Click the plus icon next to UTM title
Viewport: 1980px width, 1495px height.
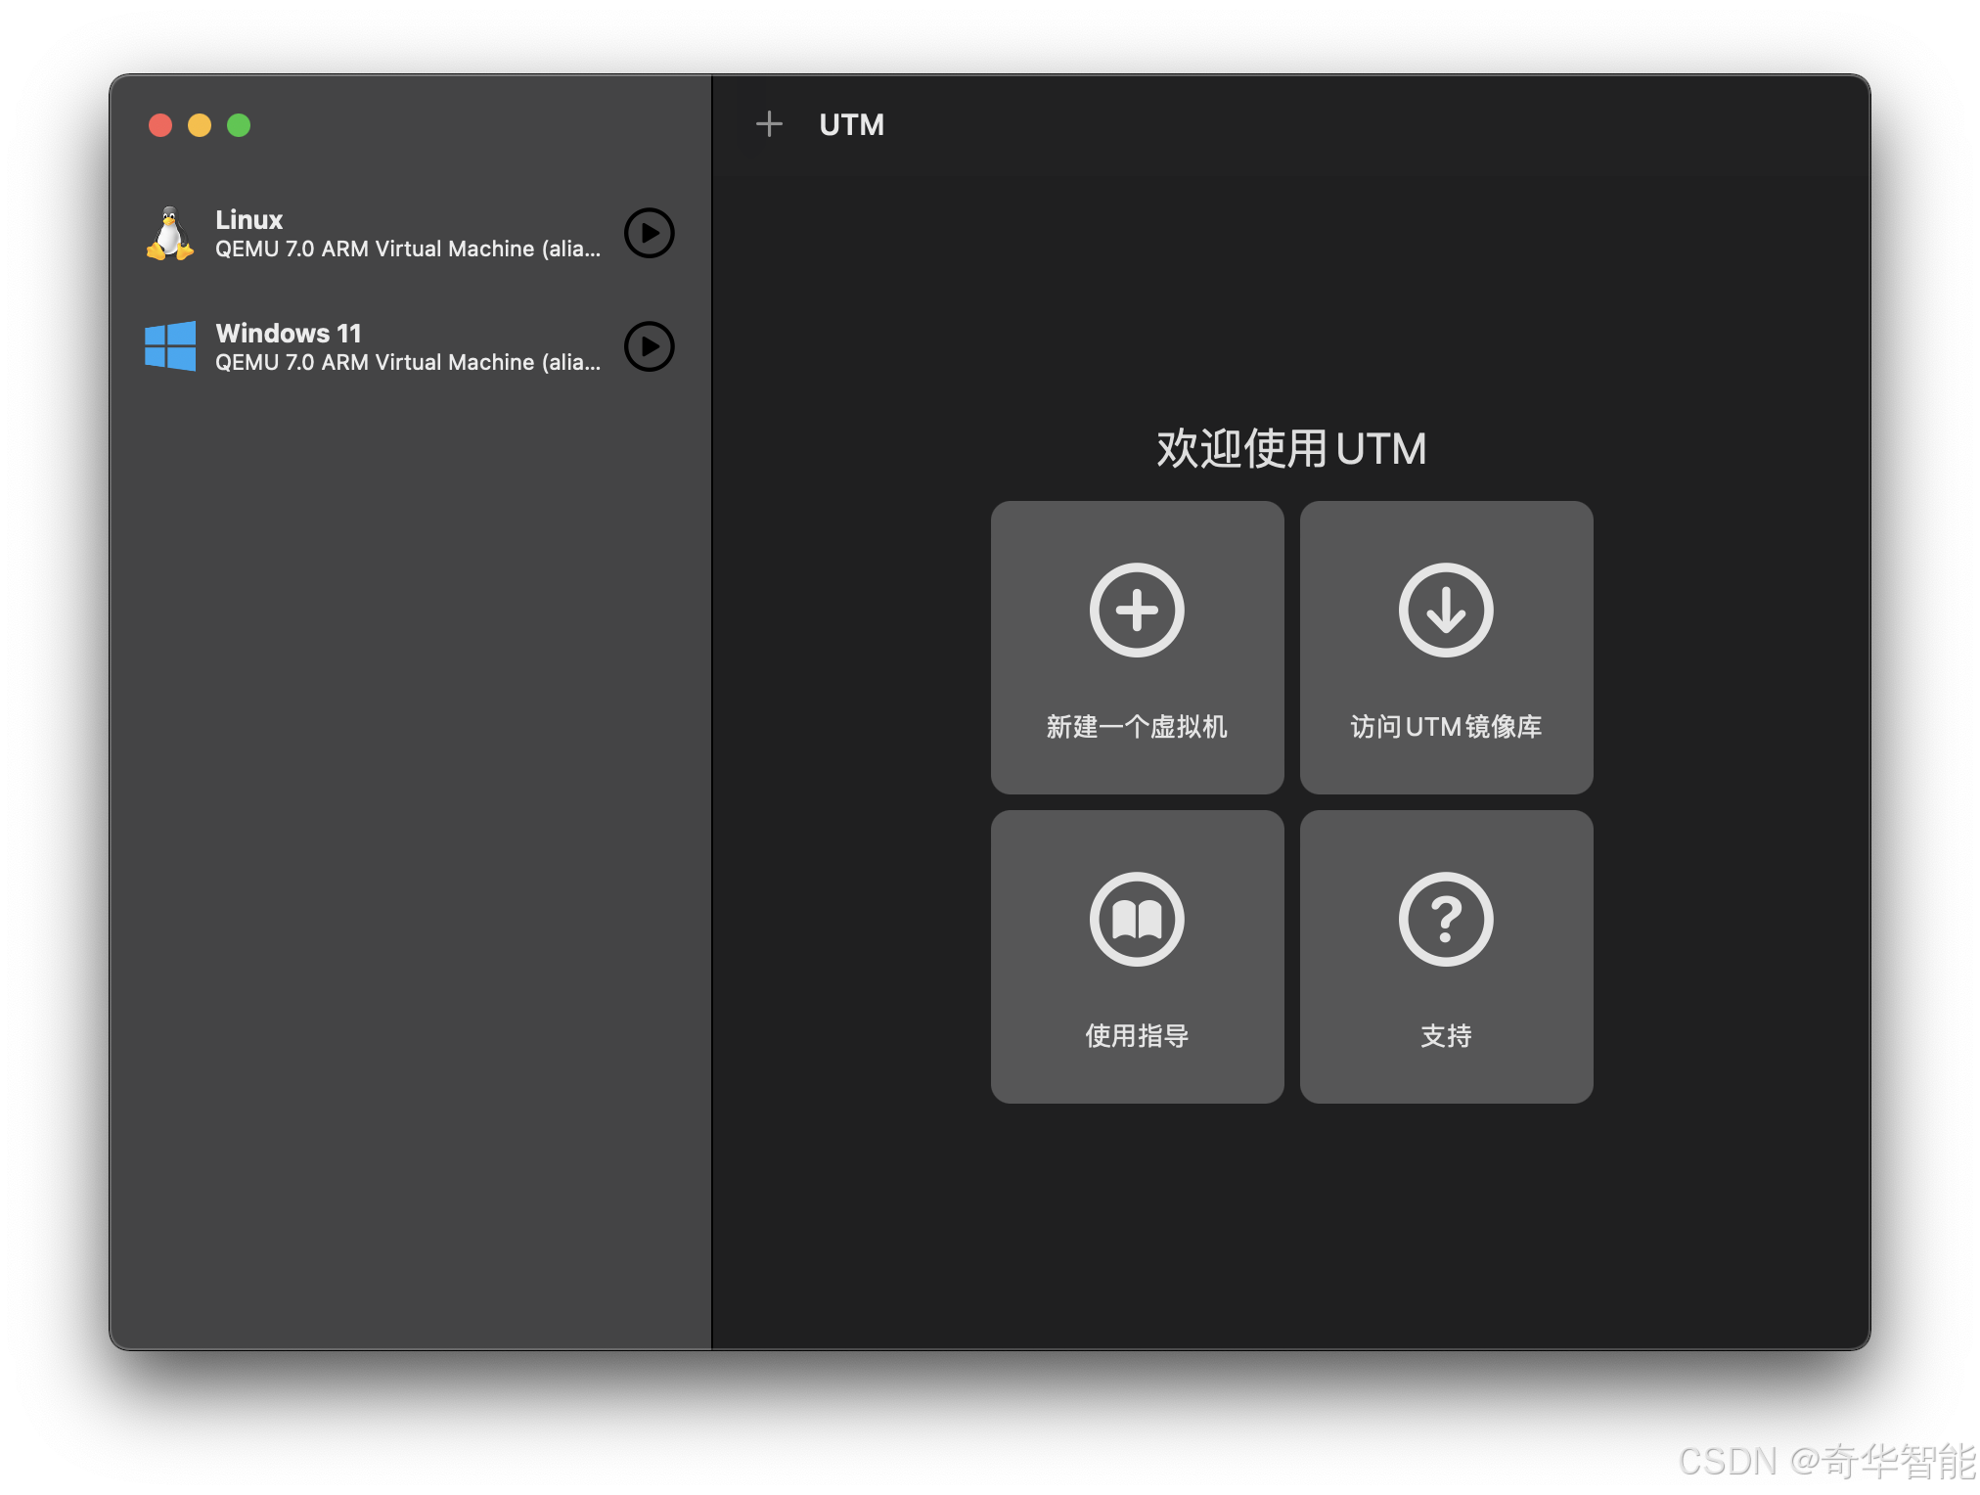point(770,124)
